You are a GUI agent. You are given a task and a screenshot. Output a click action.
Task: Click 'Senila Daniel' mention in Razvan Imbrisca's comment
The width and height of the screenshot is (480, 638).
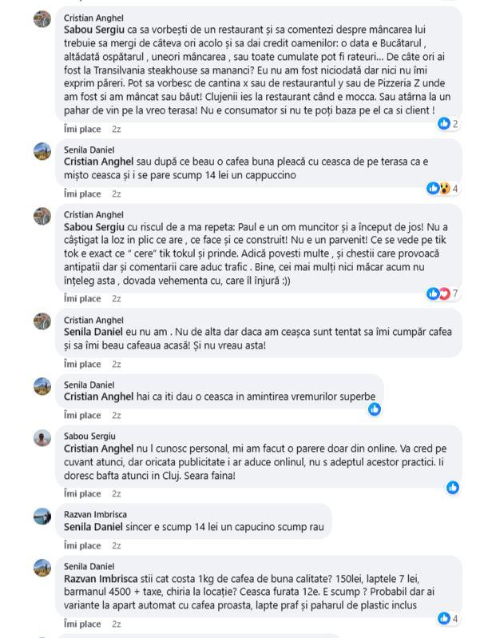point(93,527)
